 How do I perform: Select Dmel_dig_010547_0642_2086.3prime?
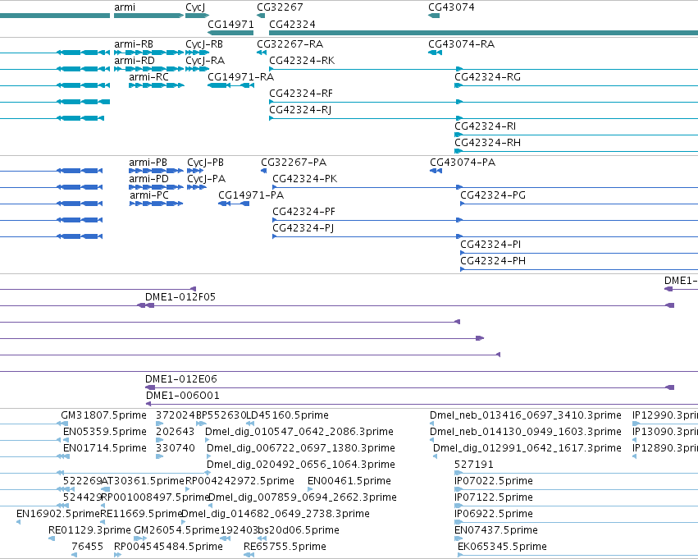coord(299,432)
